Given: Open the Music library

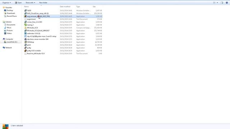Looking at the screenshot, I should coord(9,28).
